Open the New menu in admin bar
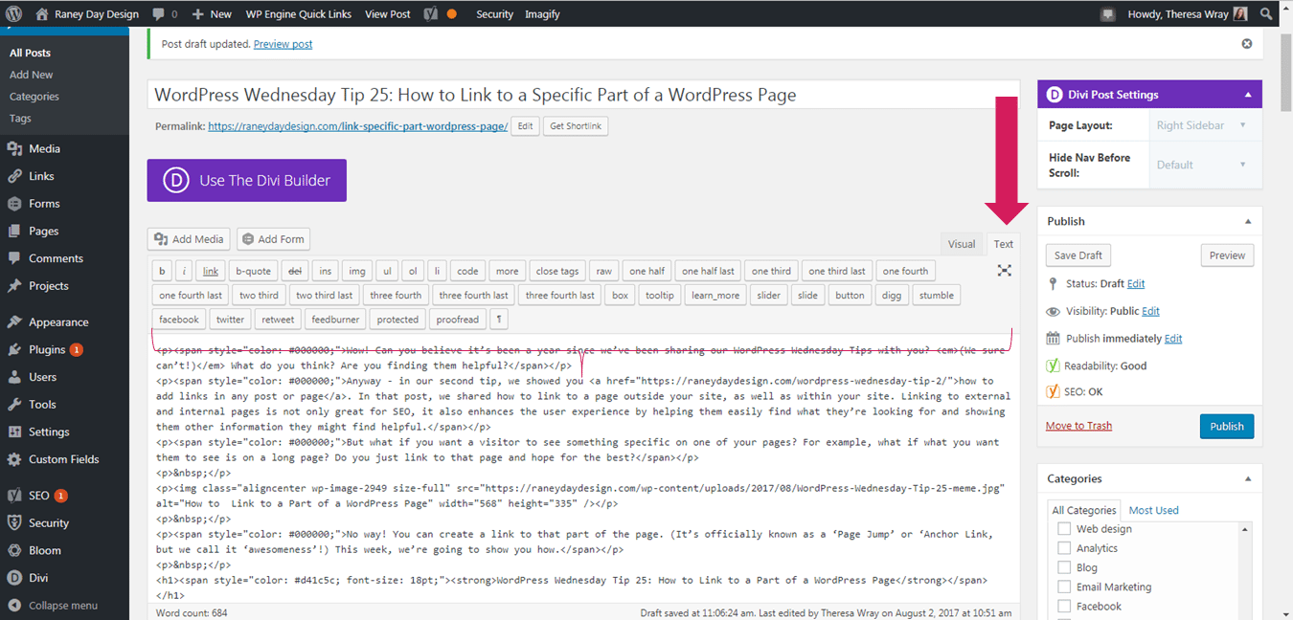 tap(212, 13)
